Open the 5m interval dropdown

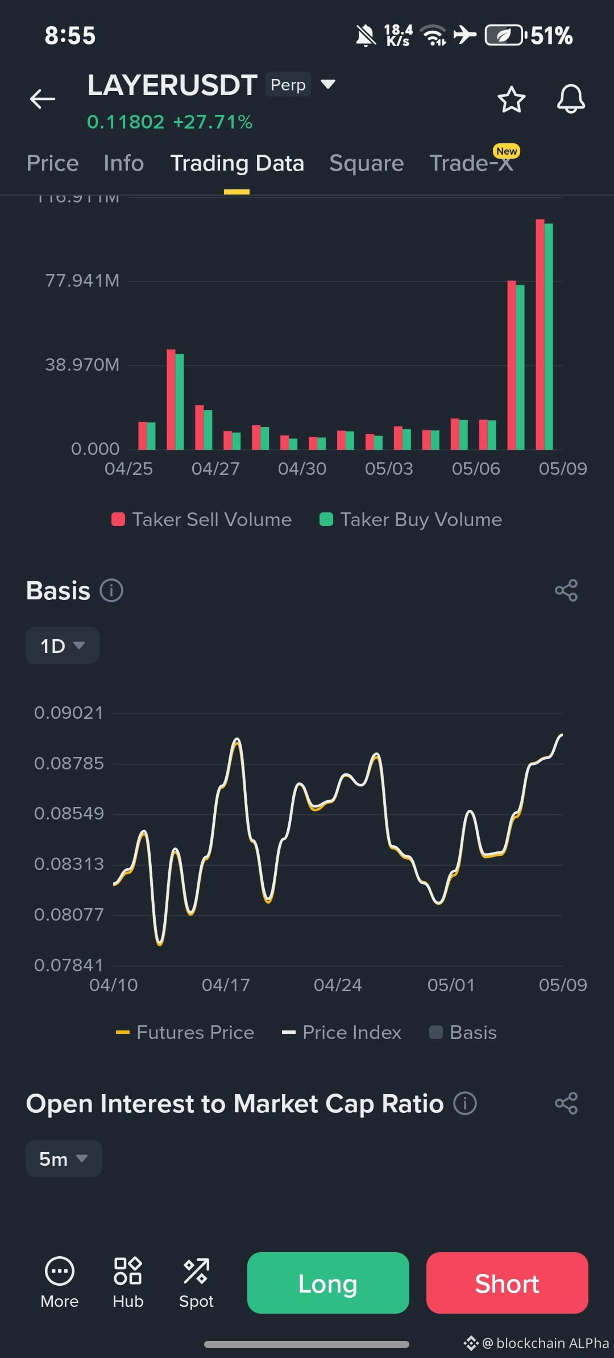coord(64,1158)
